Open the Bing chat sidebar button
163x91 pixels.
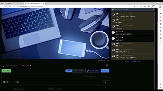coord(161,6)
